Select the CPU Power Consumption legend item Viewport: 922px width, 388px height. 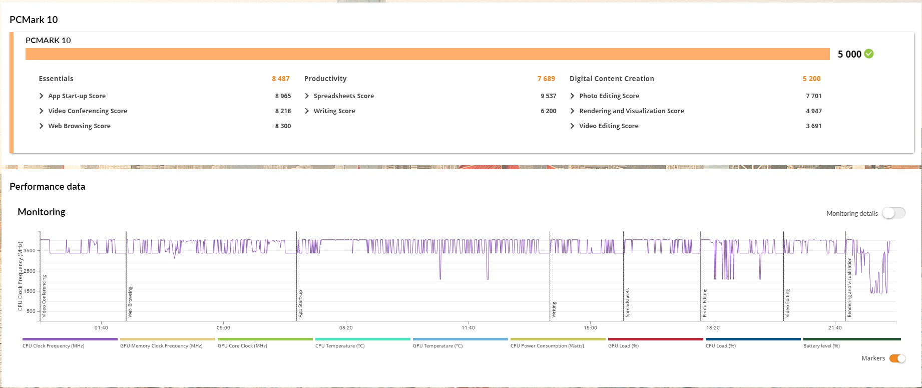[x=558, y=343]
